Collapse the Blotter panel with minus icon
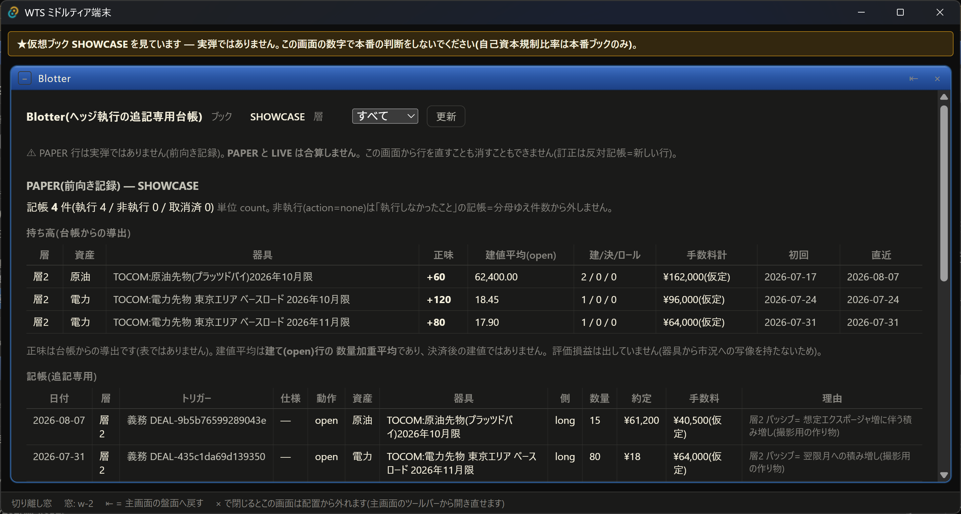Image resolution: width=961 pixels, height=514 pixels. [25, 78]
